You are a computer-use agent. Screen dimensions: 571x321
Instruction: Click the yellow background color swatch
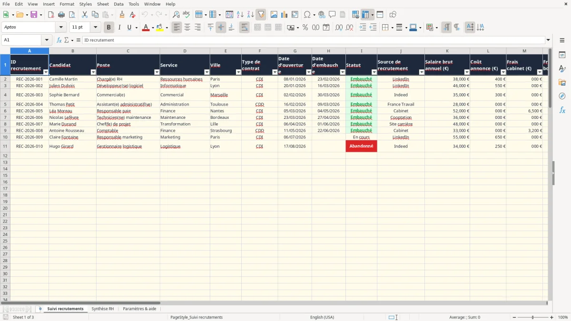160,28
